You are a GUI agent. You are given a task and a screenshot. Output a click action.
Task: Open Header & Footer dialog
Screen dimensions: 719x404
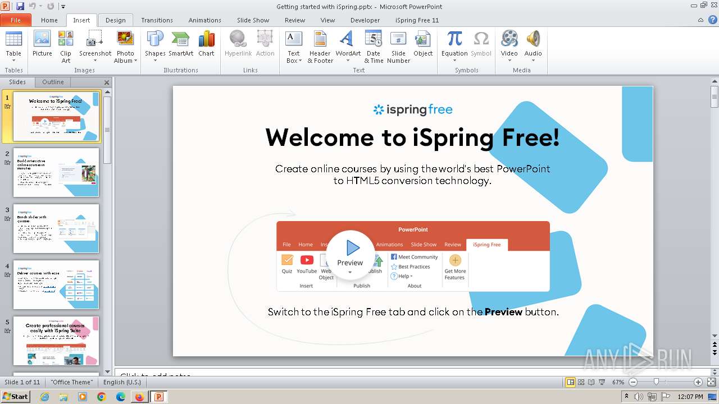point(320,46)
